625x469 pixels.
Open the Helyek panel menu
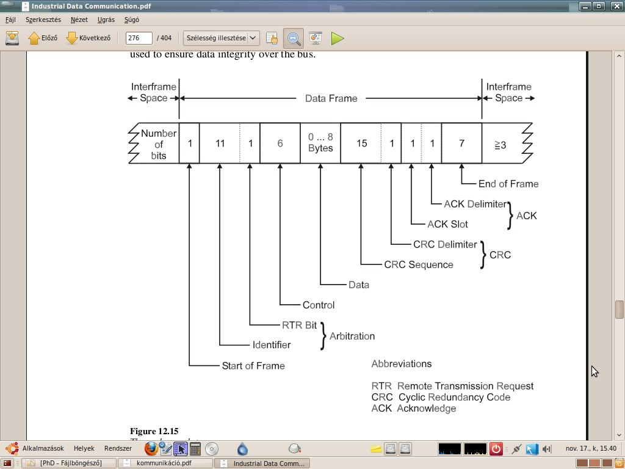84,448
